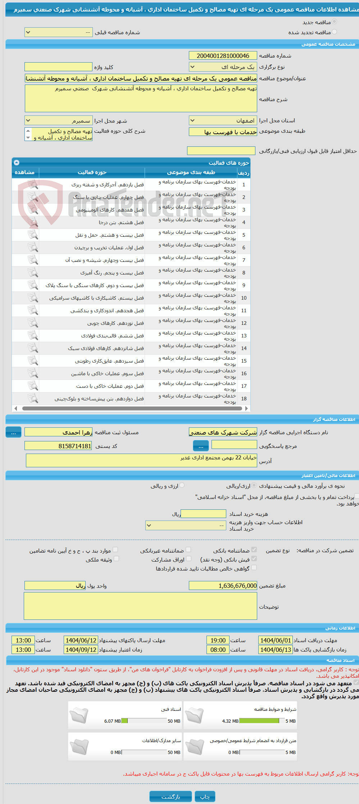Open view icon for row 12 activity

pos(33,323)
